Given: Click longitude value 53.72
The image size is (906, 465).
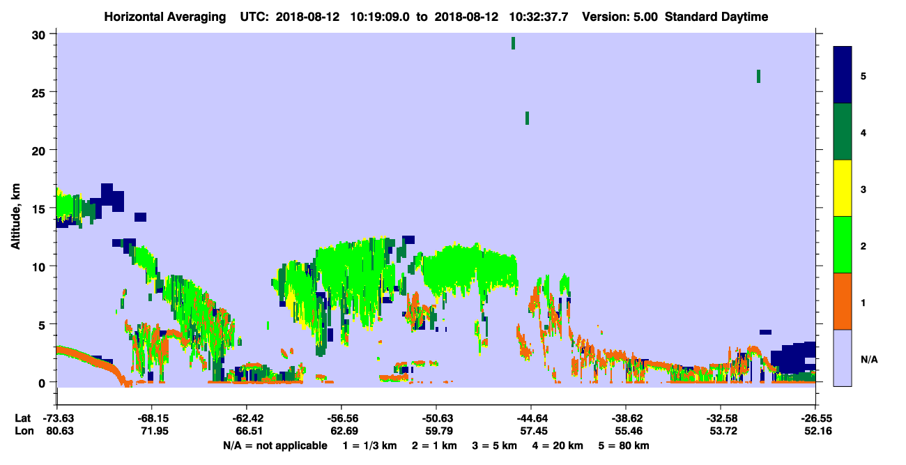Looking at the screenshot, I should click(723, 431).
